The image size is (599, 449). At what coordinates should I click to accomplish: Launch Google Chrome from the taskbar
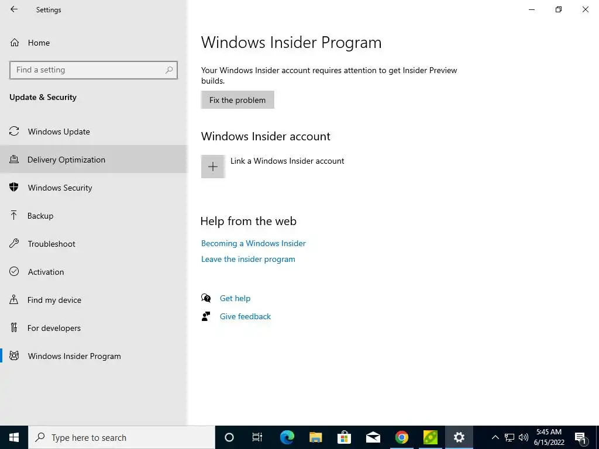401,437
